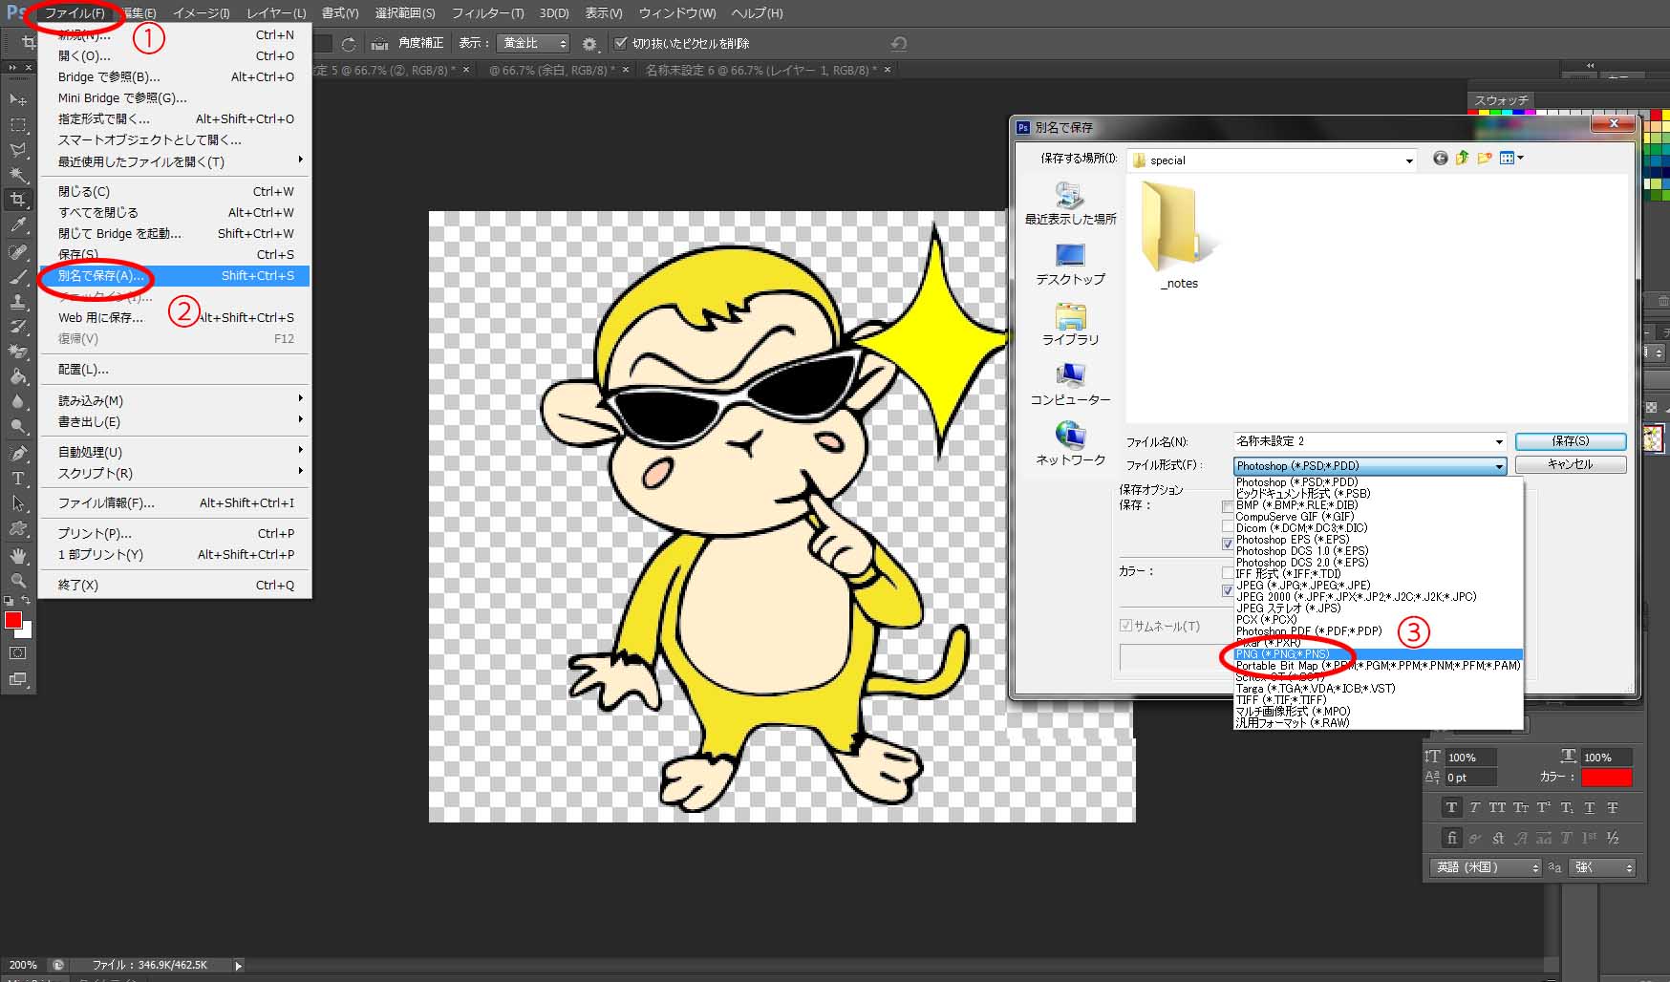1670x982 pixels.
Task: Open save location dropdown showing special
Action: [1272, 160]
